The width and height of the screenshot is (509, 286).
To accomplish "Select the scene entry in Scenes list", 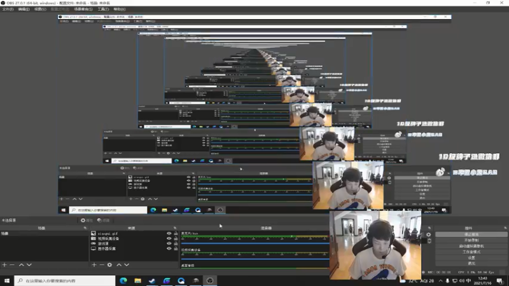I will tap(44, 233).
